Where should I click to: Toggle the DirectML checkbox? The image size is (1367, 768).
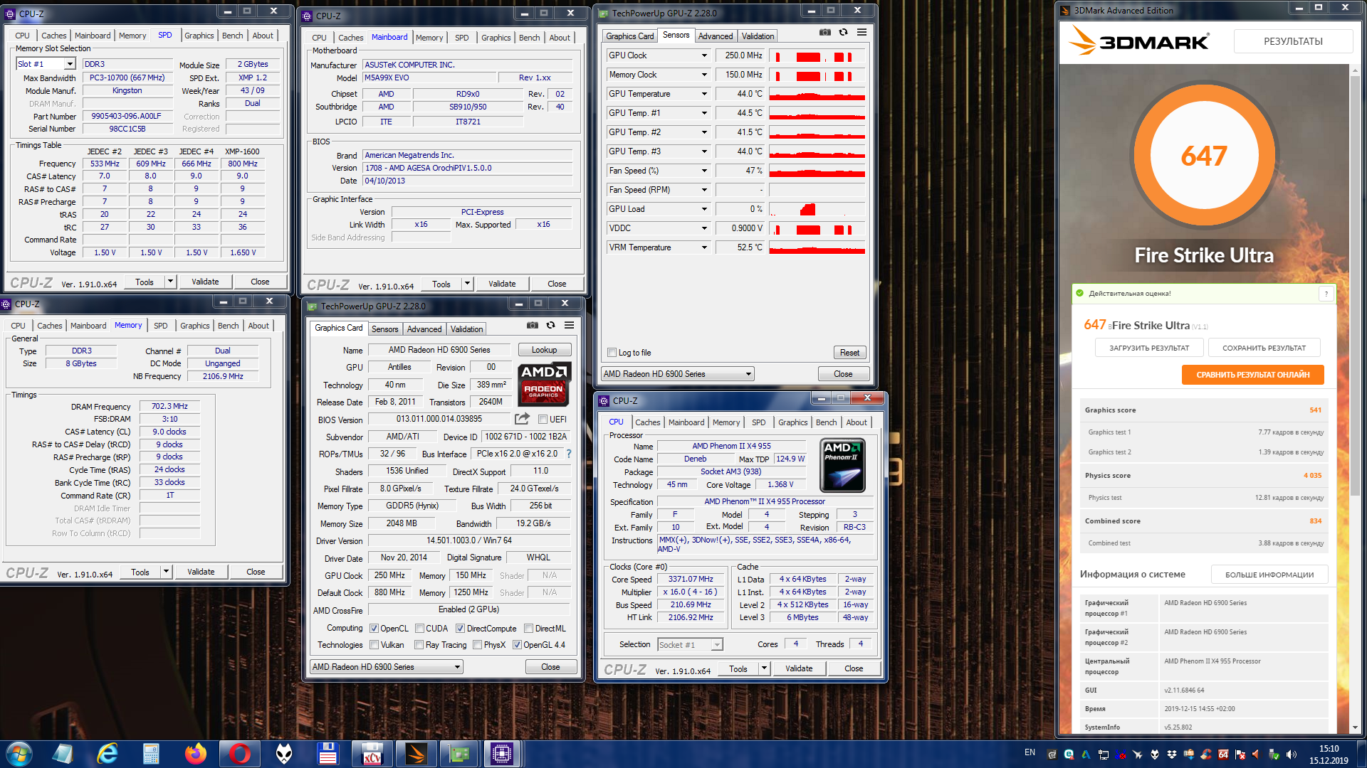coord(528,629)
